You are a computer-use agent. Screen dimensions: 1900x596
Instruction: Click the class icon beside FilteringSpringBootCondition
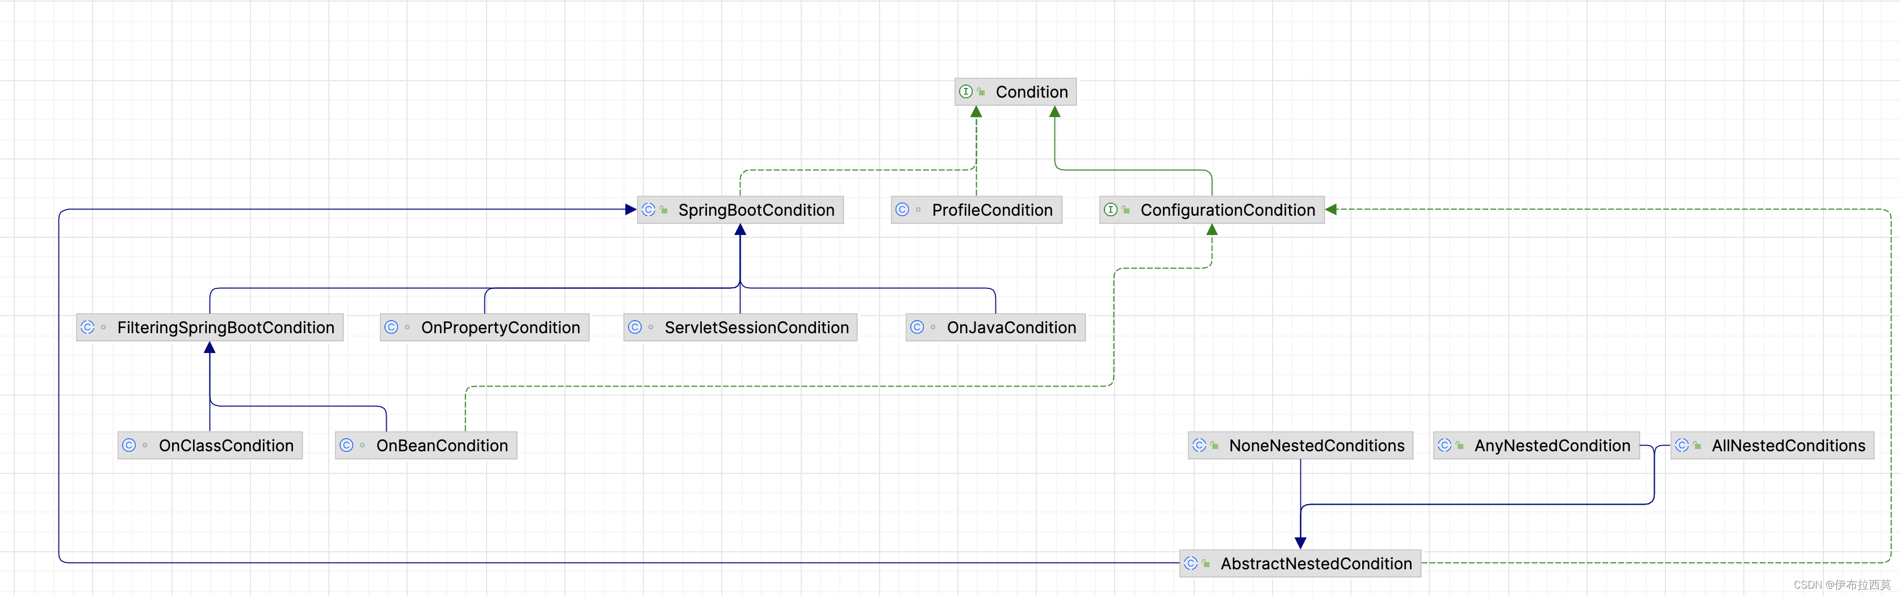tap(88, 327)
